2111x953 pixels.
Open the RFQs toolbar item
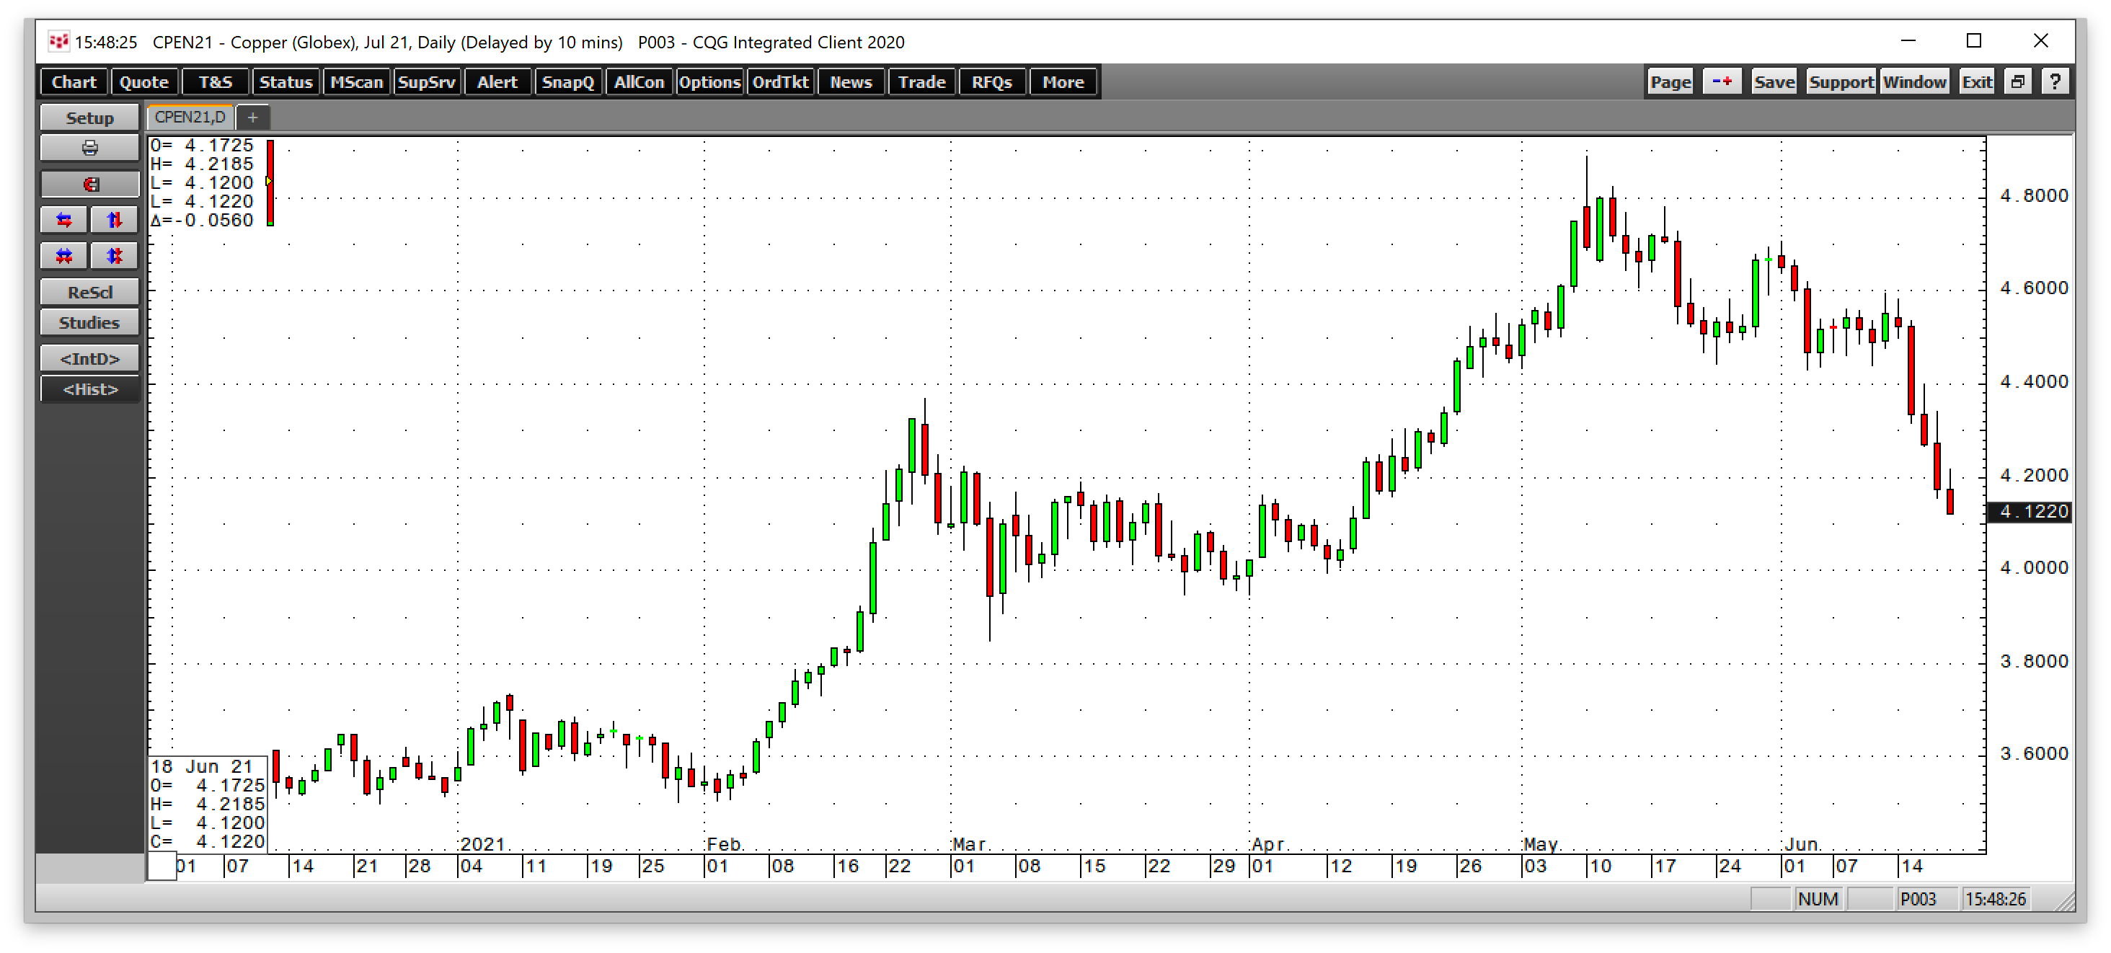pyautogui.click(x=991, y=82)
